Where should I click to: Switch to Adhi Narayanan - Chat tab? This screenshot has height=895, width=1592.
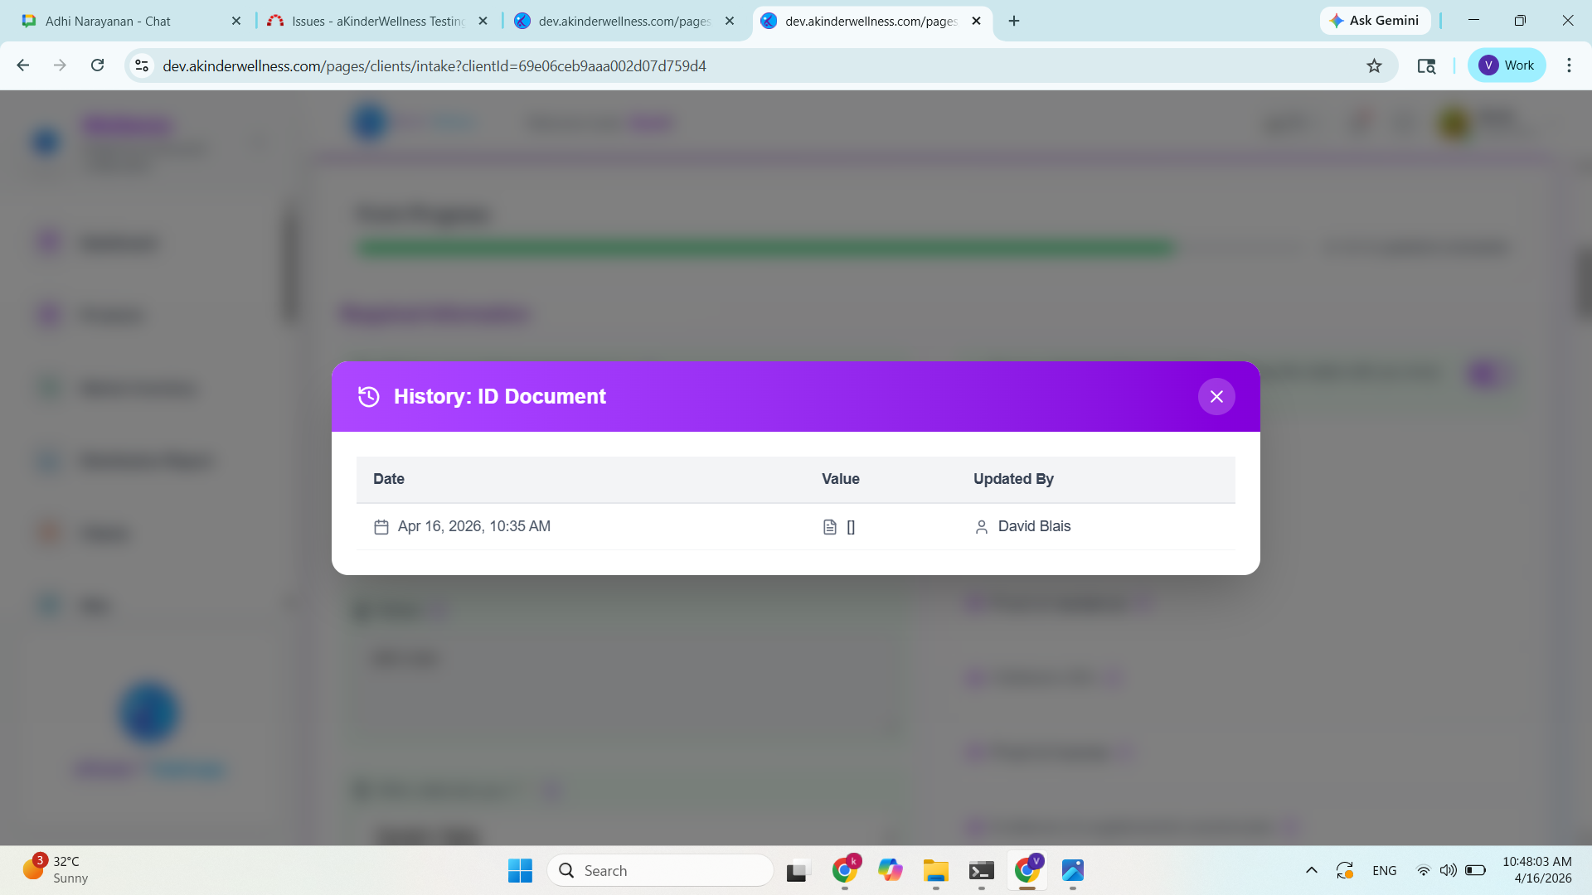click(x=108, y=22)
